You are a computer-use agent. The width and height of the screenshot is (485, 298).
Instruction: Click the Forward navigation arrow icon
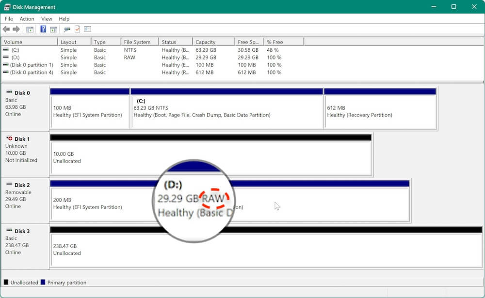tap(16, 29)
